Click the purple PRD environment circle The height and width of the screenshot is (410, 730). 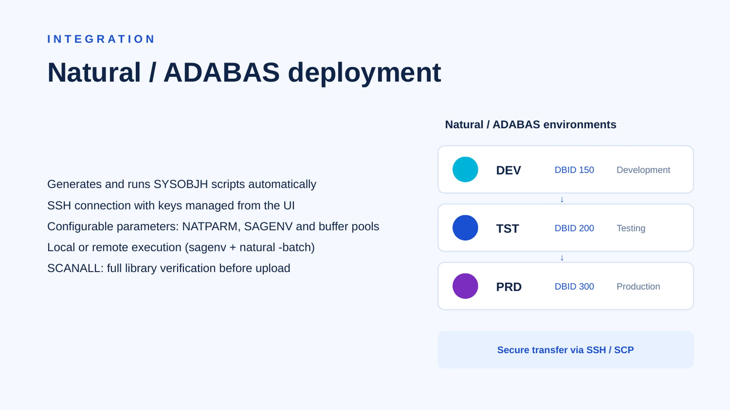pyautogui.click(x=465, y=286)
